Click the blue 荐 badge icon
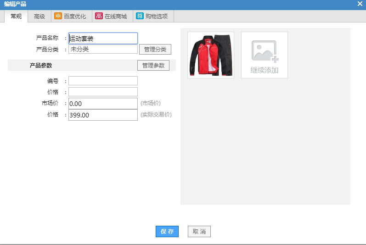Viewport: 366px width, 245px height. point(140,16)
